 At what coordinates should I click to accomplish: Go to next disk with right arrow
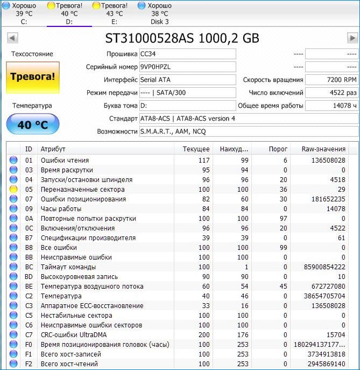(x=352, y=38)
